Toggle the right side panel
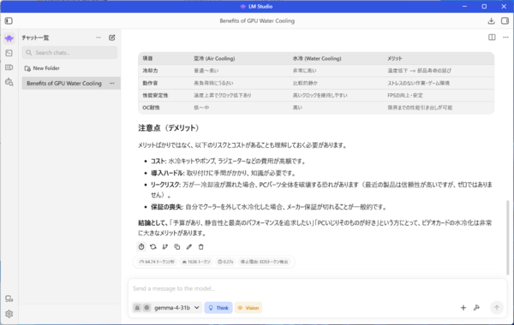514x325 pixels. [505, 21]
